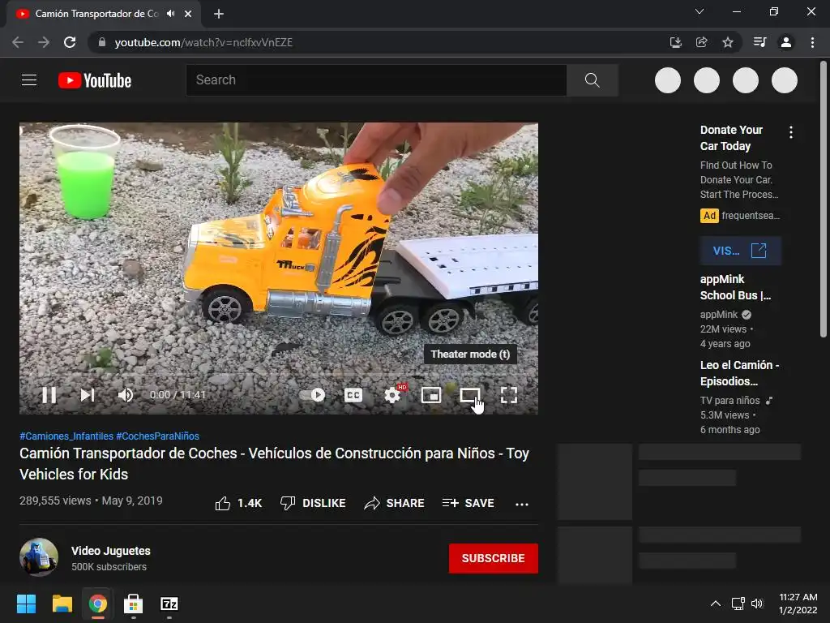Close the Camión Transportador browser tab
Image resolution: width=830 pixels, height=623 pixels.
[x=188, y=14]
